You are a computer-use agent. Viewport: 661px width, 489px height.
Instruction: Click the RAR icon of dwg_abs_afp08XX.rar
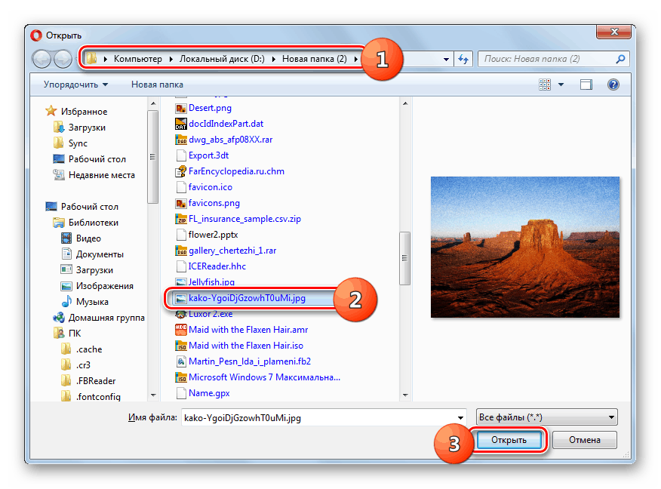181,140
